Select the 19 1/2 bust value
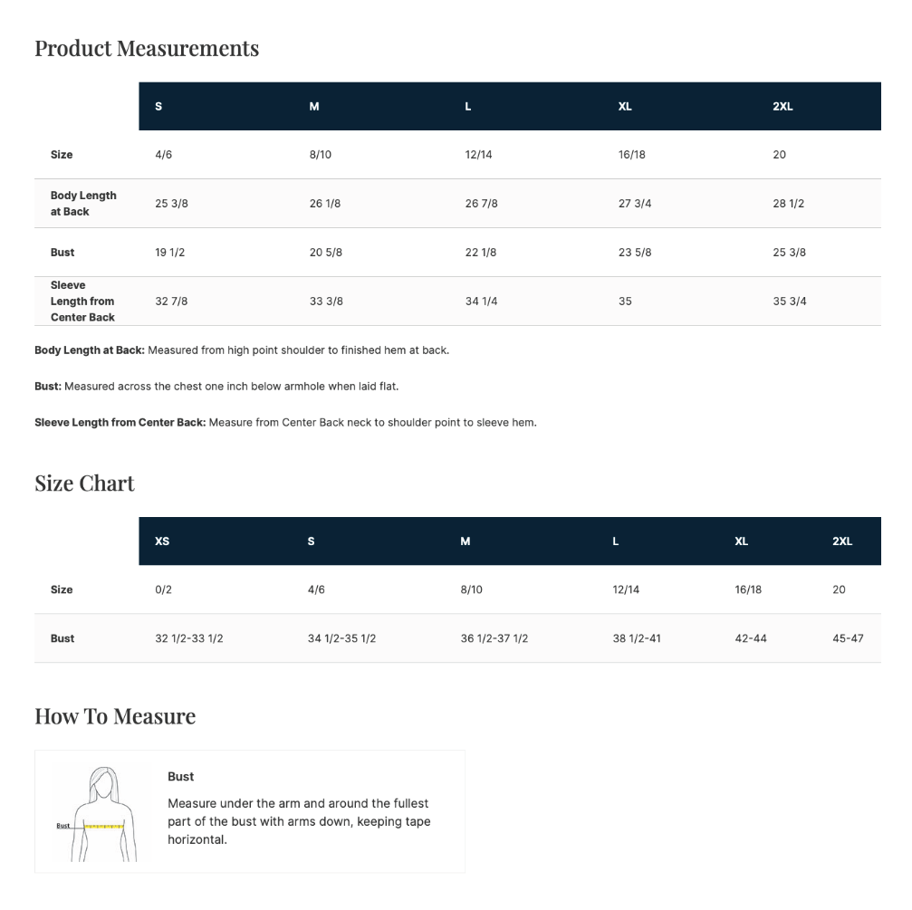Image resolution: width=912 pixels, height=910 pixels. pos(170,253)
